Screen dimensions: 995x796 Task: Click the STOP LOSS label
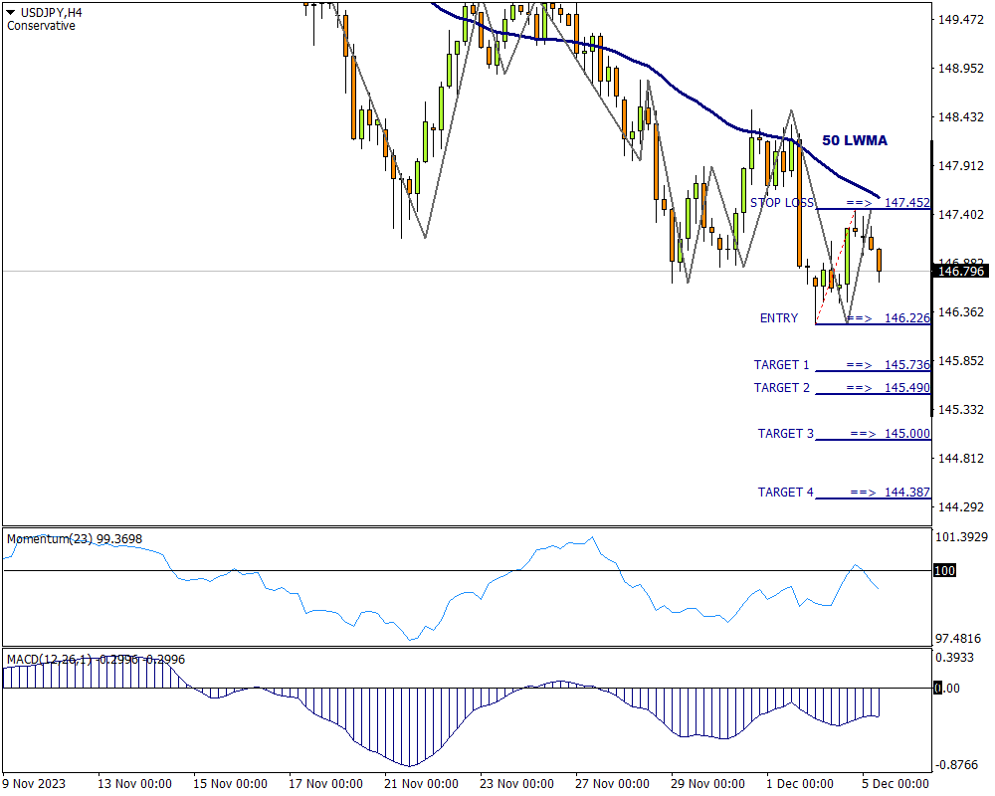(x=782, y=202)
